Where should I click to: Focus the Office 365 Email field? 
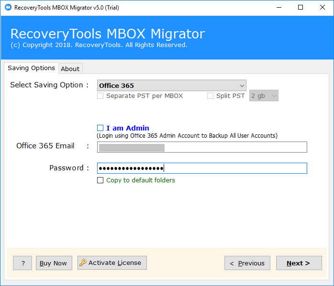[x=202, y=147]
